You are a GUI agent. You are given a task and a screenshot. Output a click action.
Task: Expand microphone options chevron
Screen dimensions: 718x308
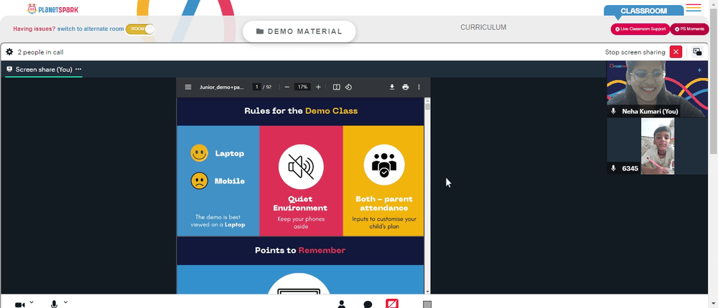pos(65,302)
